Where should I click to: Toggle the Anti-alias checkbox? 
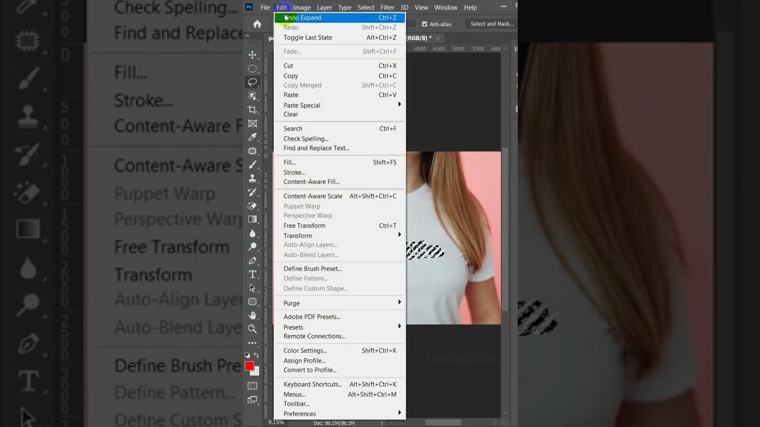(x=425, y=24)
